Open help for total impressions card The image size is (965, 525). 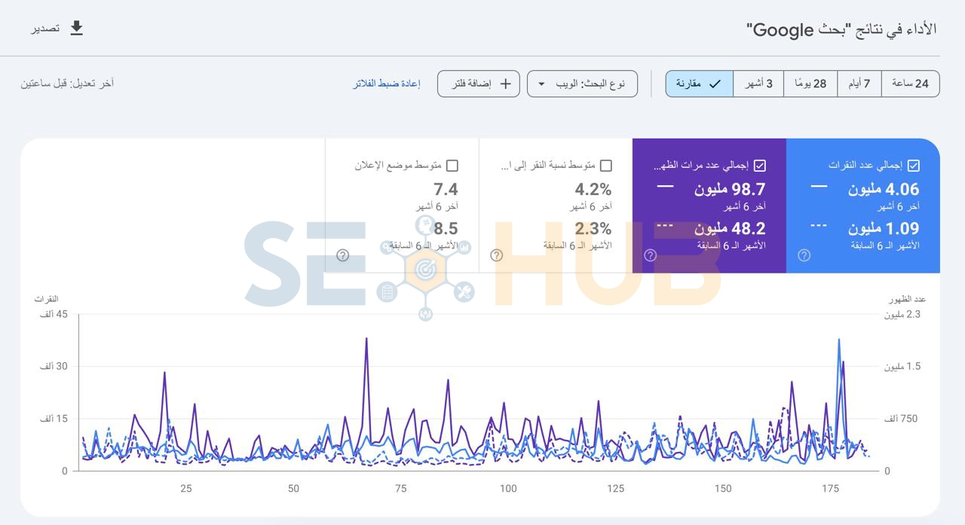pos(650,255)
